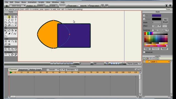
Task: Open the Select Group dropdown
Action: coord(18,6)
